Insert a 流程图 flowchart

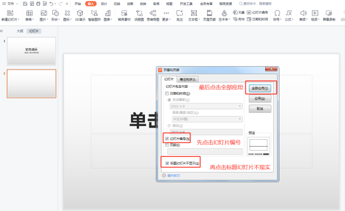point(139,16)
